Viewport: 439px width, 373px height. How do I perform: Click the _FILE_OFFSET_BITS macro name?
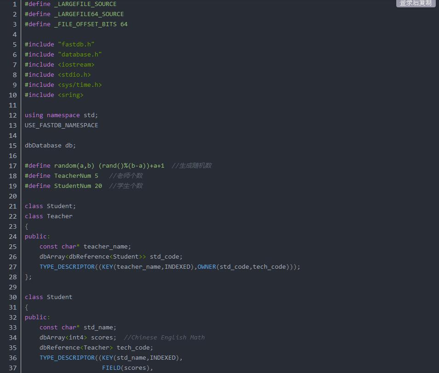point(85,24)
